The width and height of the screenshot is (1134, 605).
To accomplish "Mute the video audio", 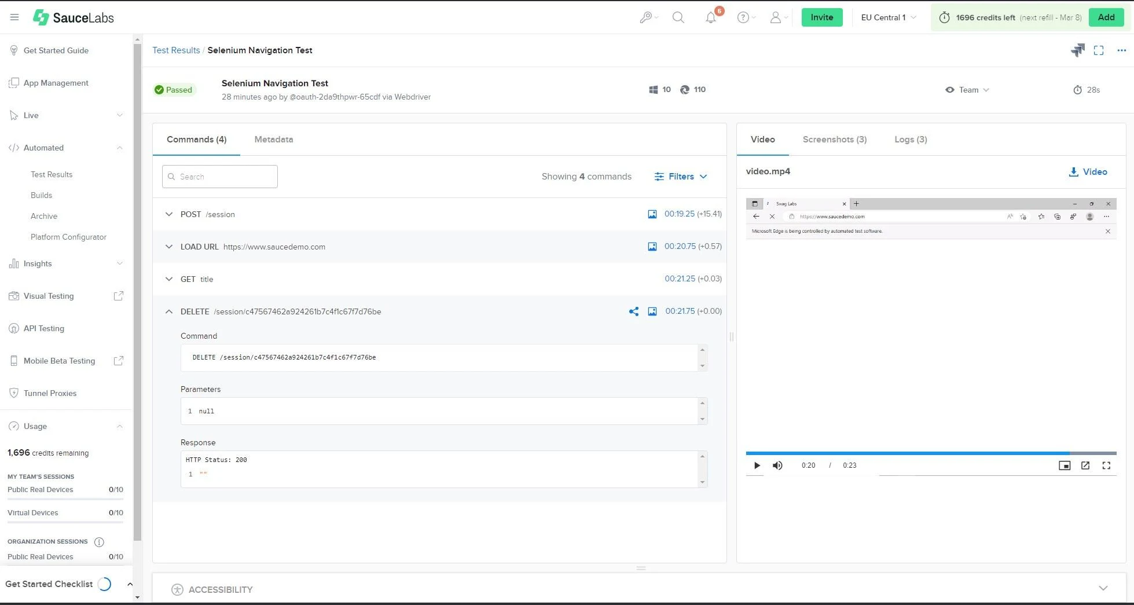I will click(x=777, y=465).
